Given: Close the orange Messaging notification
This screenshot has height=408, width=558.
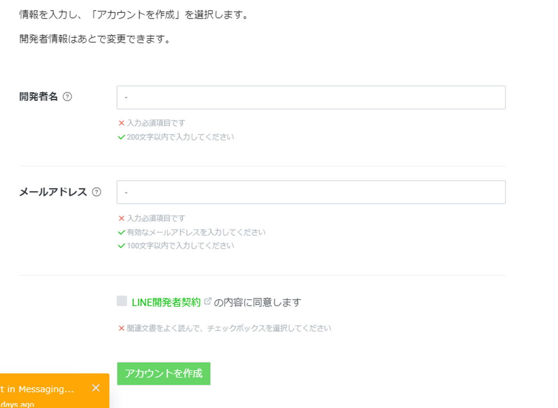Looking at the screenshot, I should 96,388.
